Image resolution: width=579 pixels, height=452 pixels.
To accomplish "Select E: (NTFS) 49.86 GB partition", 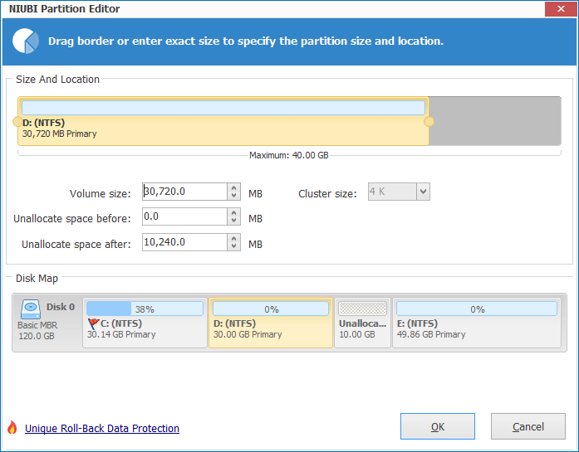I will click(477, 323).
